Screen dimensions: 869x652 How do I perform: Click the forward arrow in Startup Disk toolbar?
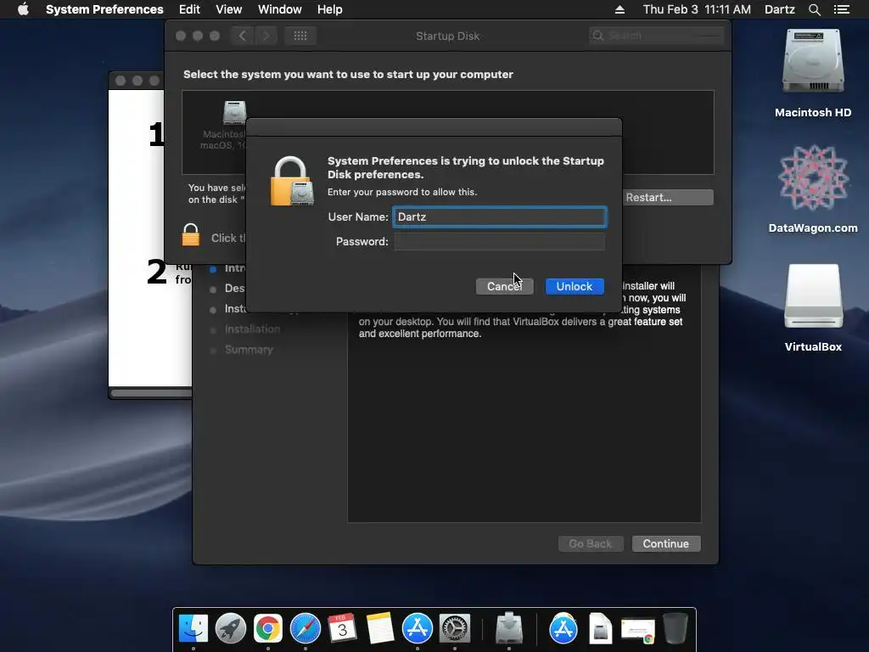tap(266, 36)
